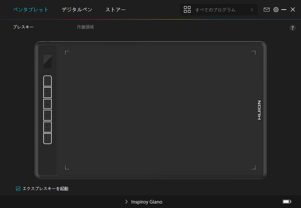
Task: Expand program list with the left chevron
Action: (x=252, y=10)
